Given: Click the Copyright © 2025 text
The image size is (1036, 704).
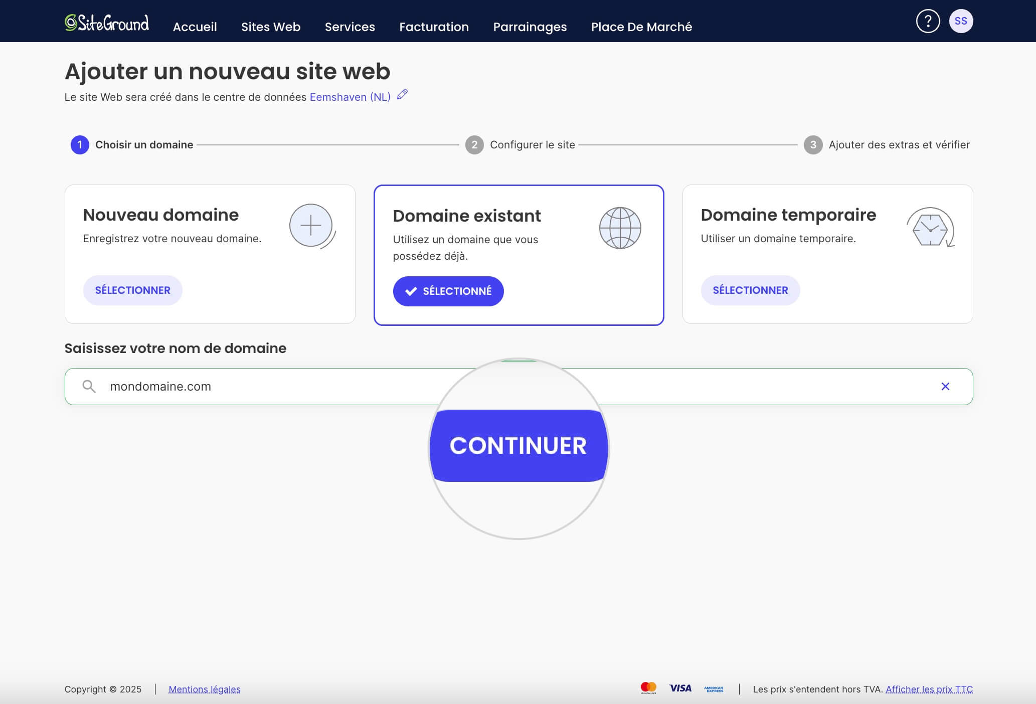Looking at the screenshot, I should click(x=103, y=689).
